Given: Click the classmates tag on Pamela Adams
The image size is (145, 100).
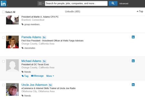Looking at the screenshot, I should click(28, 48).
